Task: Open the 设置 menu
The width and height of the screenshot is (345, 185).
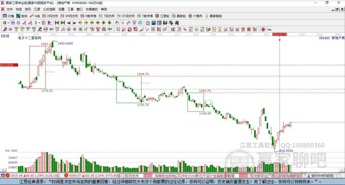Action: (x=61, y=9)
